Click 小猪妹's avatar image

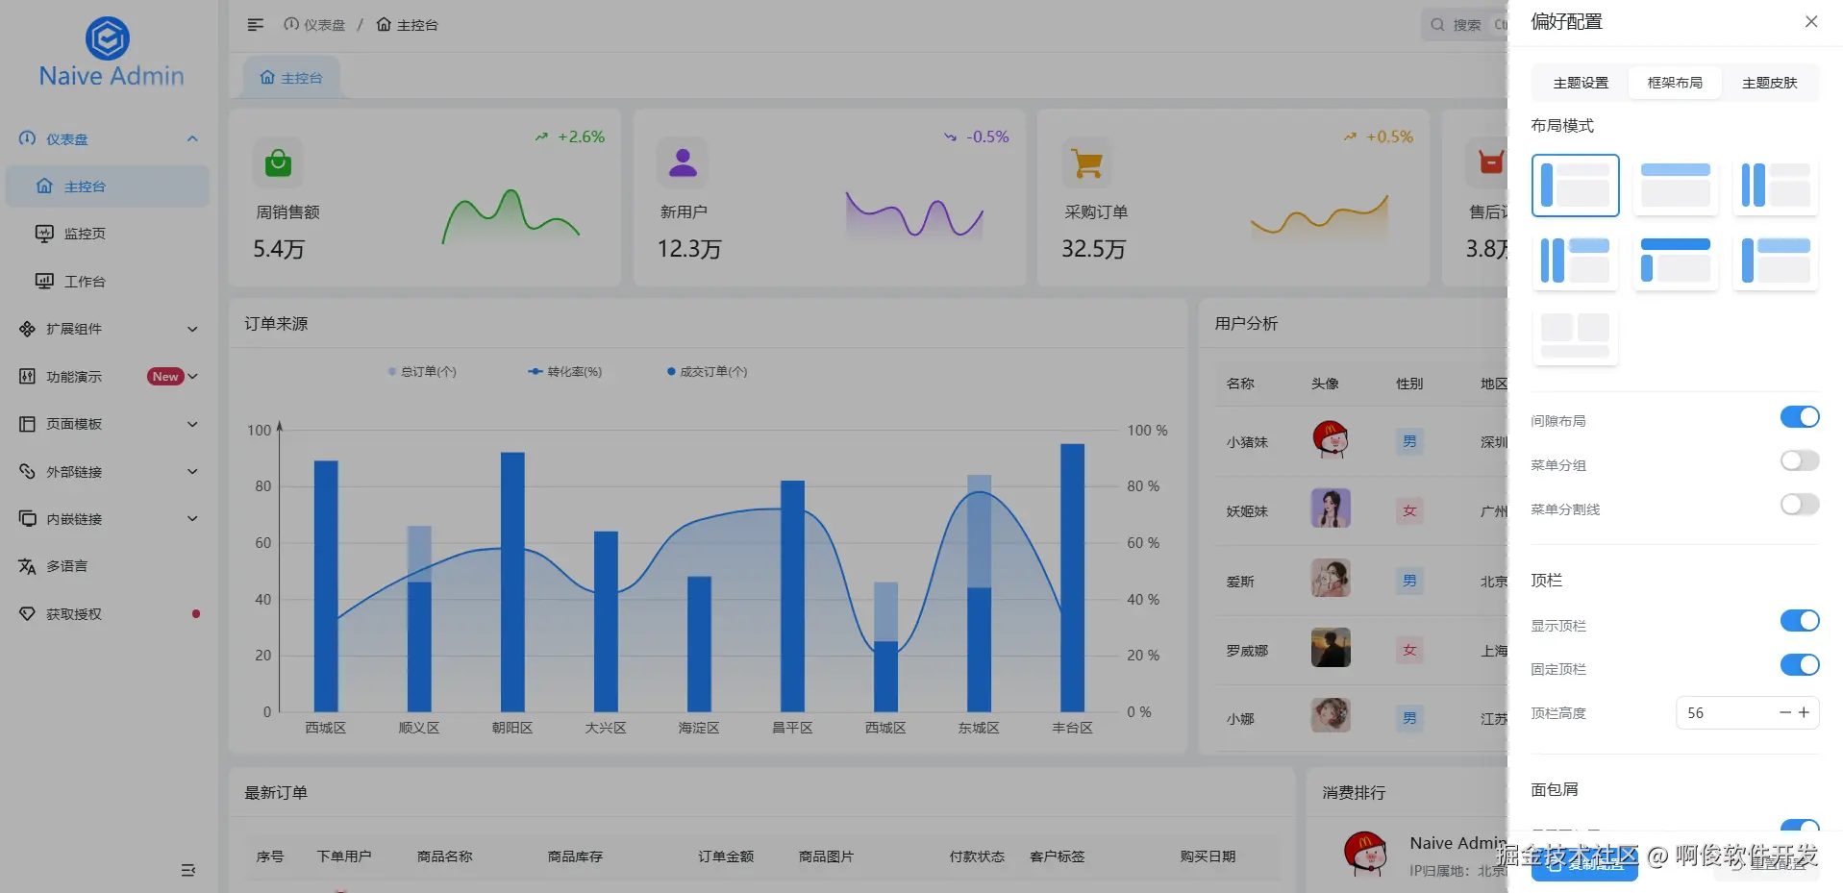click(1331, 440)
